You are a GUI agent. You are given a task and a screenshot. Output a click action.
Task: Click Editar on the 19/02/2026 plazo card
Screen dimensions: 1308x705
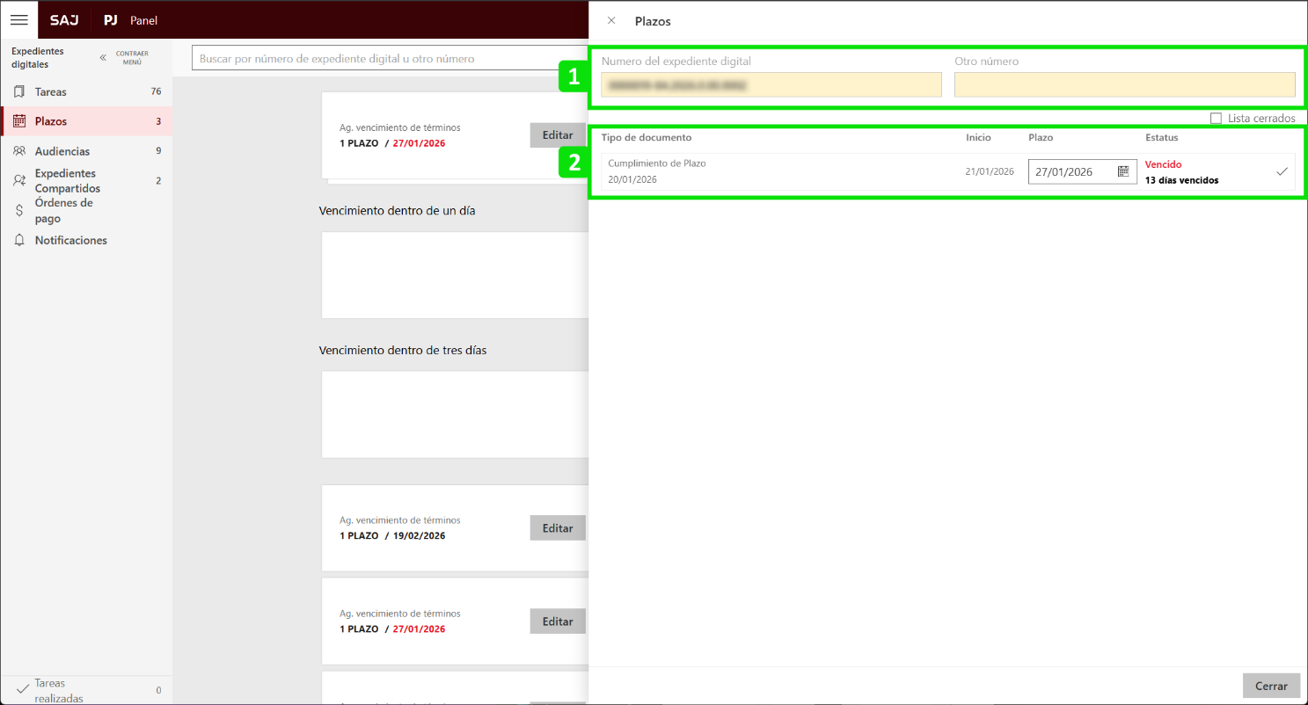point(558,528)
